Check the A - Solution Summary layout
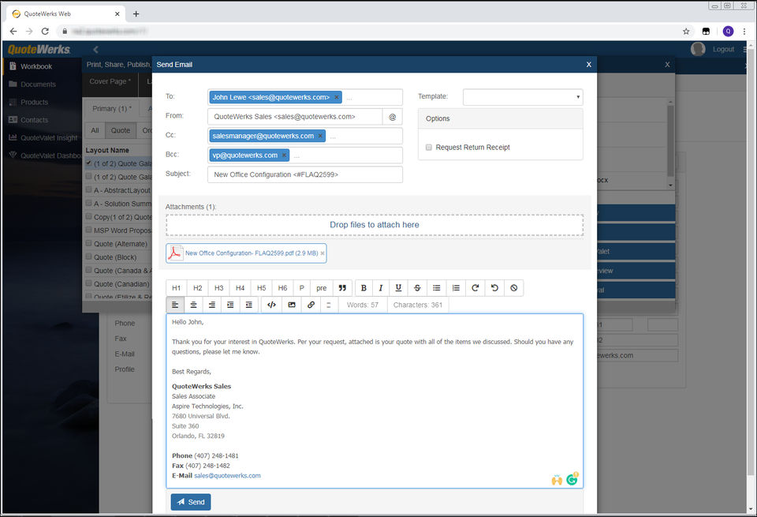Viewport: 757px width, 517px height. click(89, 204)
